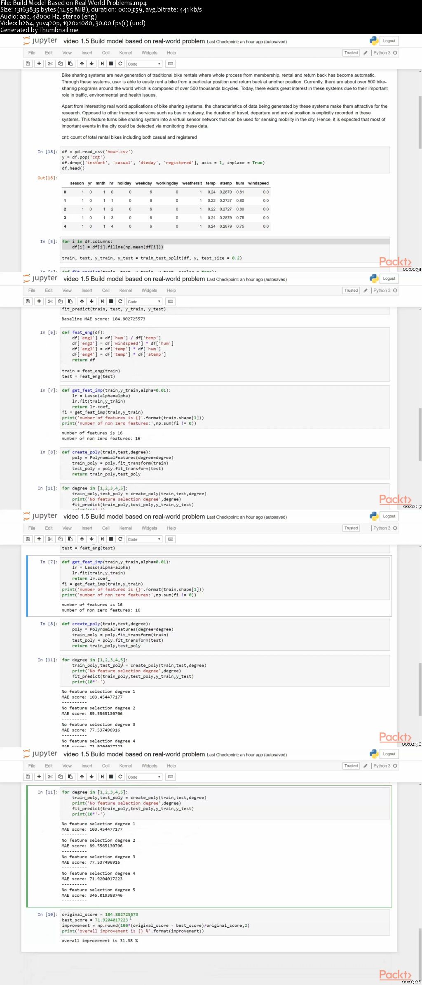
Task: Run the cell using run icon in third frame
Action: [102, 539]
